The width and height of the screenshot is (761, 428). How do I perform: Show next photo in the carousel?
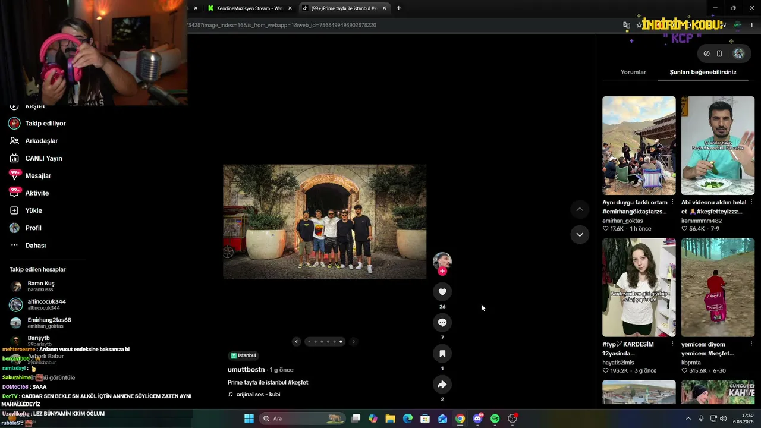pos(353,341)
